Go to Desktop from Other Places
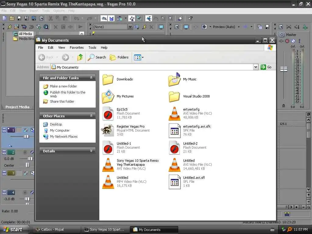The image size is (312, 234). [x=56, y=124]
